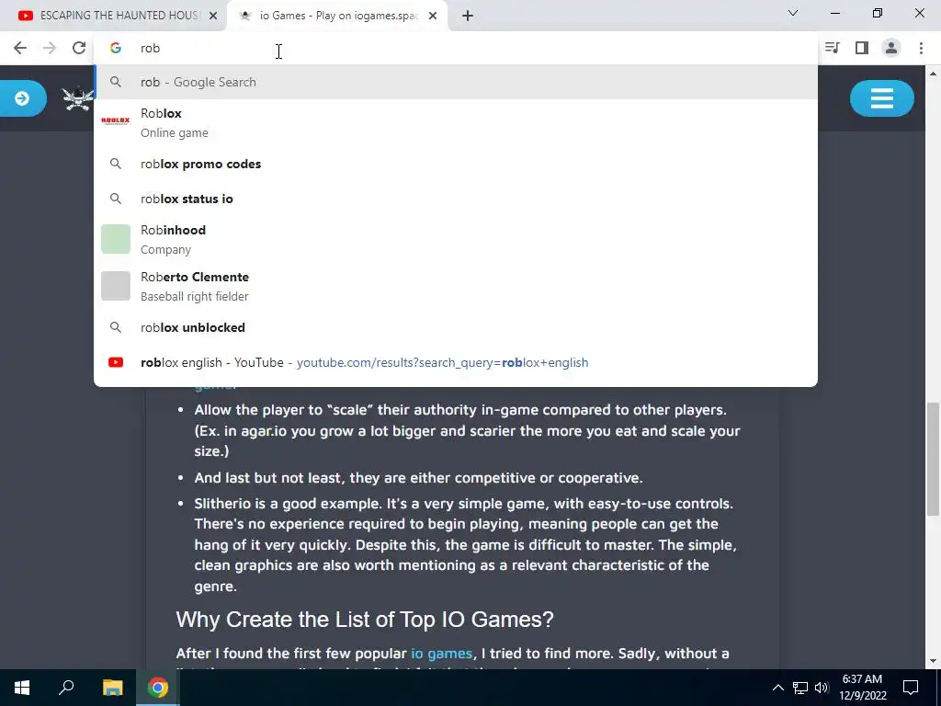Open the tab search chevron dropdown
Viewport: 941px width, 706px height.
(x=793, y=13)
